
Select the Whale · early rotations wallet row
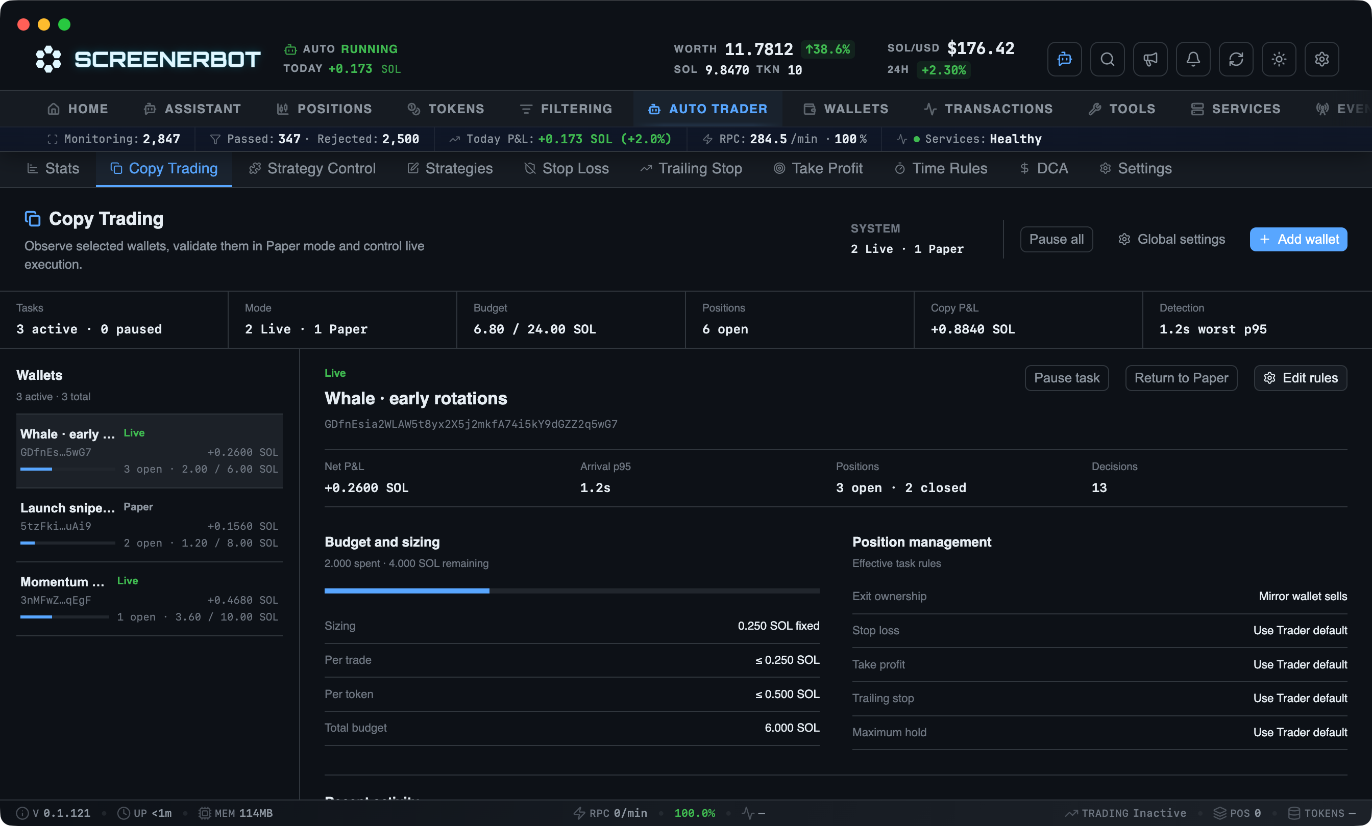pos(149,451)
